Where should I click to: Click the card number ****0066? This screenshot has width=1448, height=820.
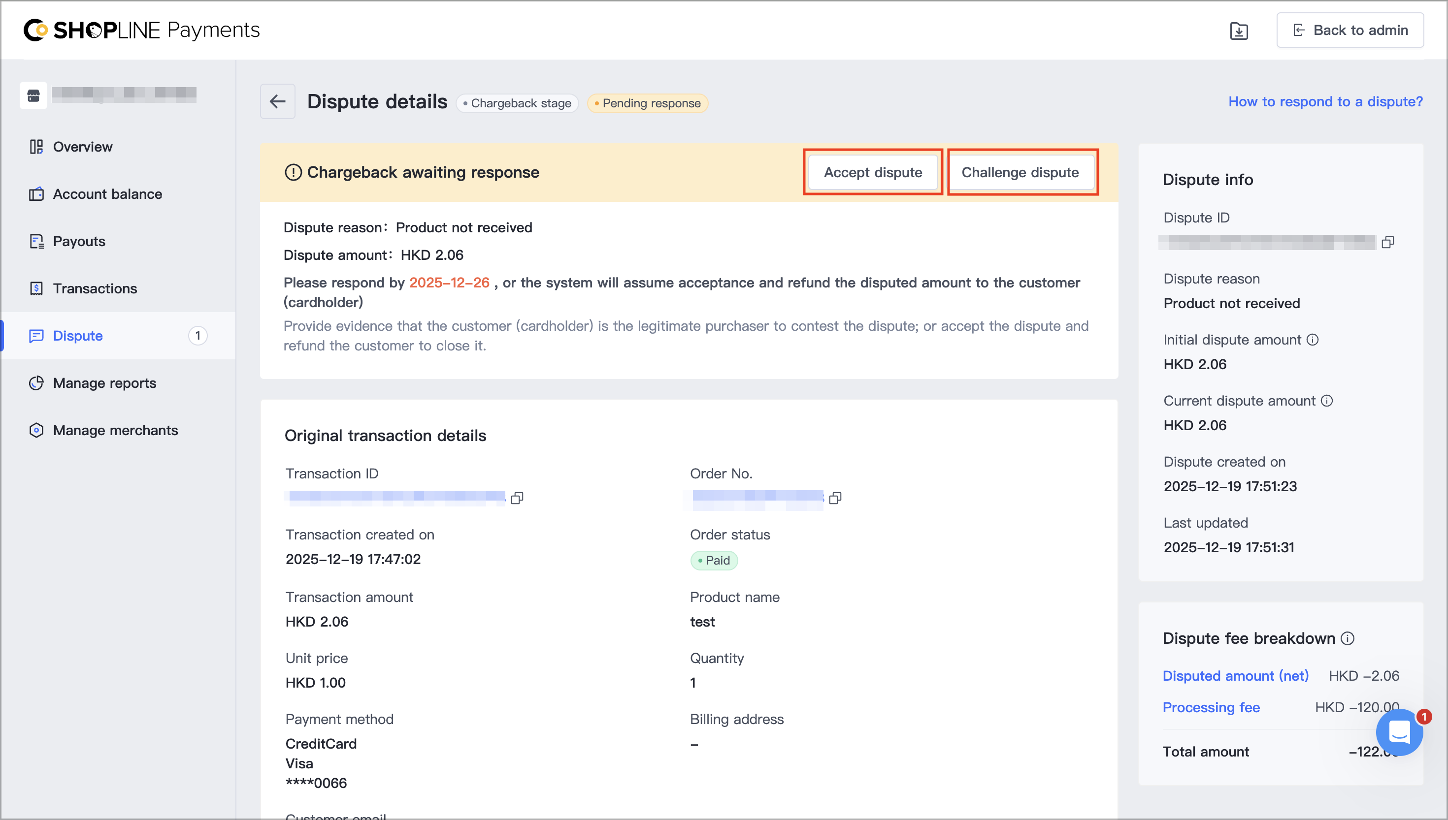[x=316, y=783]
